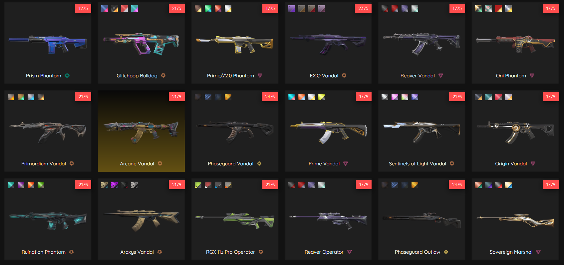
Task: Open the highlighted Arcane Vandal card
Action: coord(141,131)
